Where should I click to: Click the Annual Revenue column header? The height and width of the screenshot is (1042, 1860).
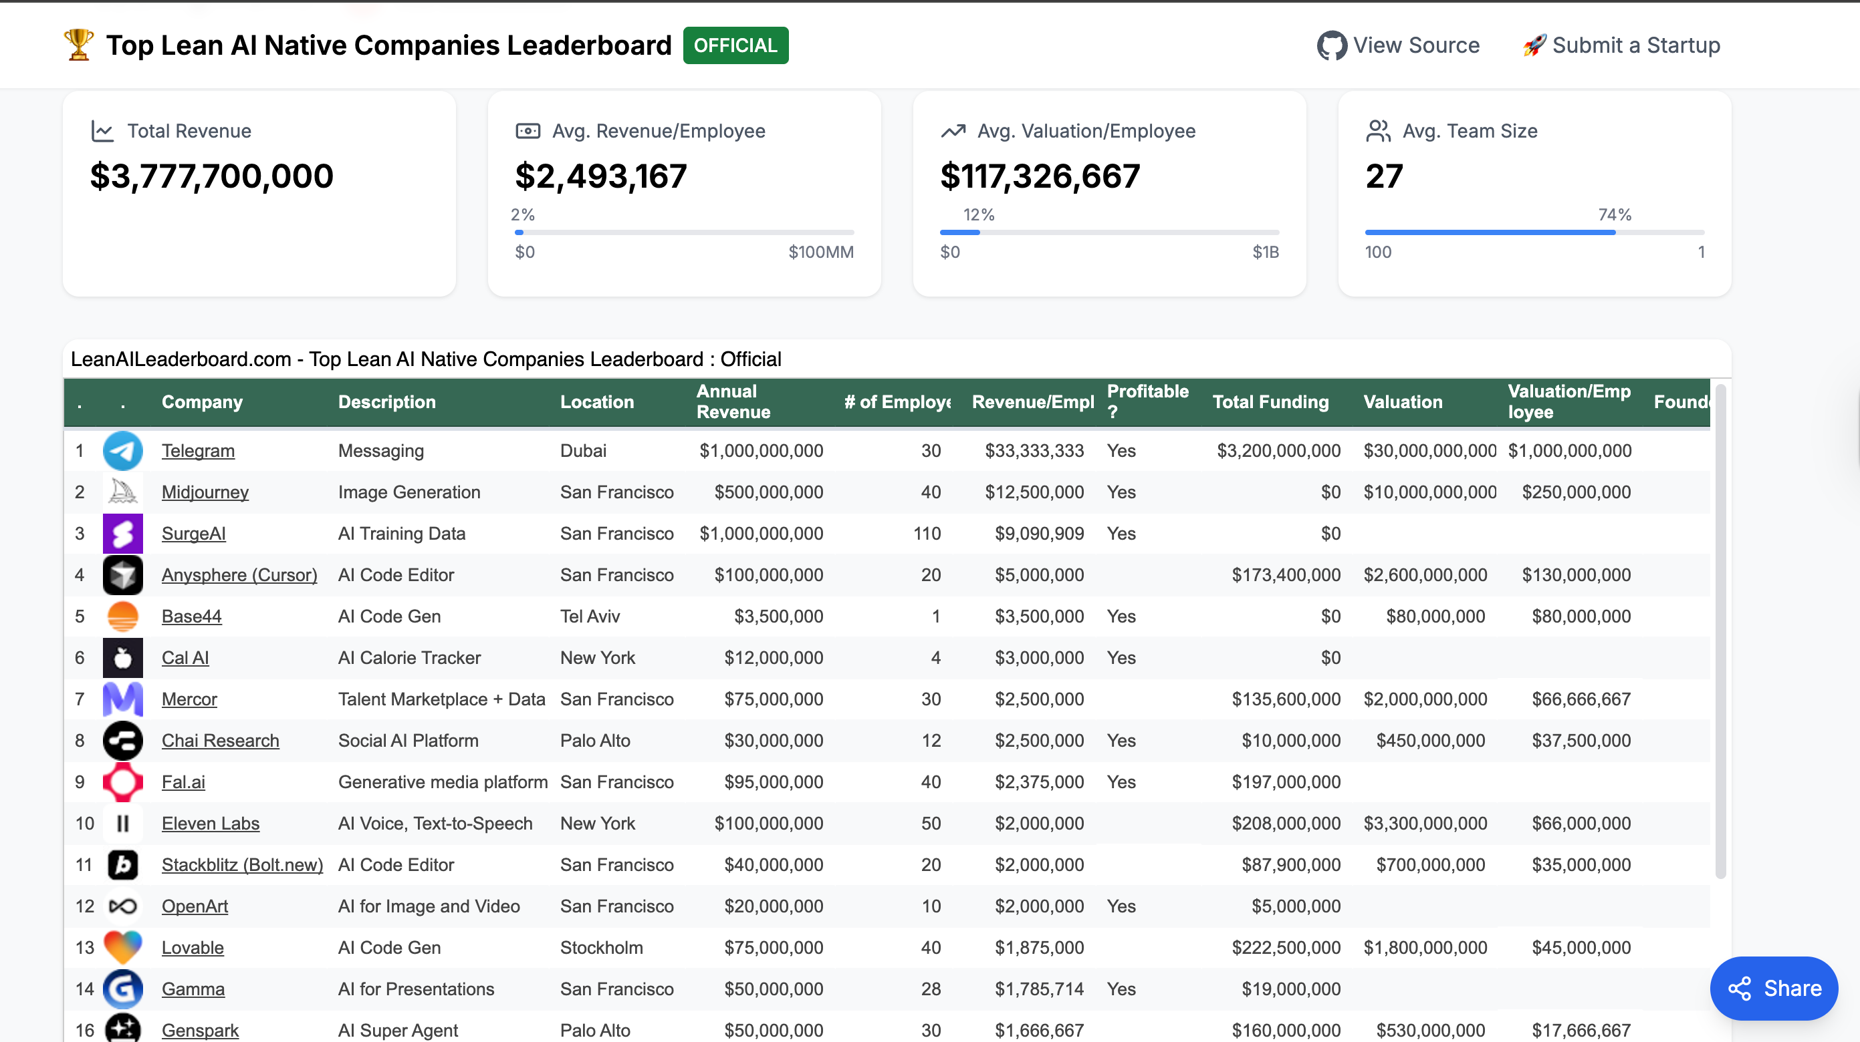click(x=733, y=402)
